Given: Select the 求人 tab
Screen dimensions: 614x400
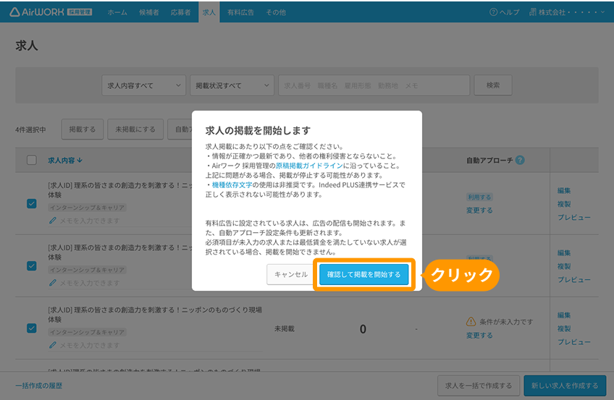Looking at the screenshot, I should pos(209,12).
